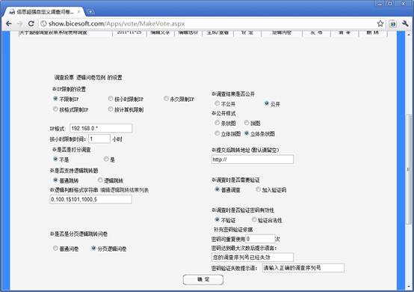Open a new tab with the plus button
The height and width of the screenshot is (292, 414).
pyautogui.click(x=90, y=12)
